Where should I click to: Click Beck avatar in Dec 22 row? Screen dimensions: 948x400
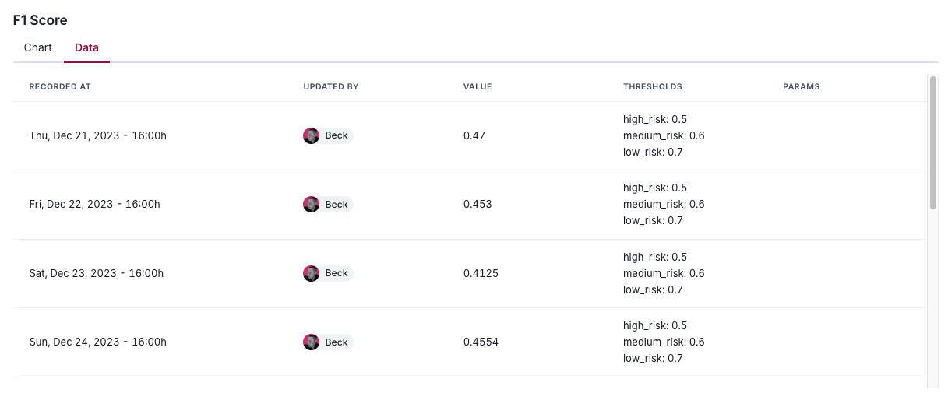[x=312, y=205]
